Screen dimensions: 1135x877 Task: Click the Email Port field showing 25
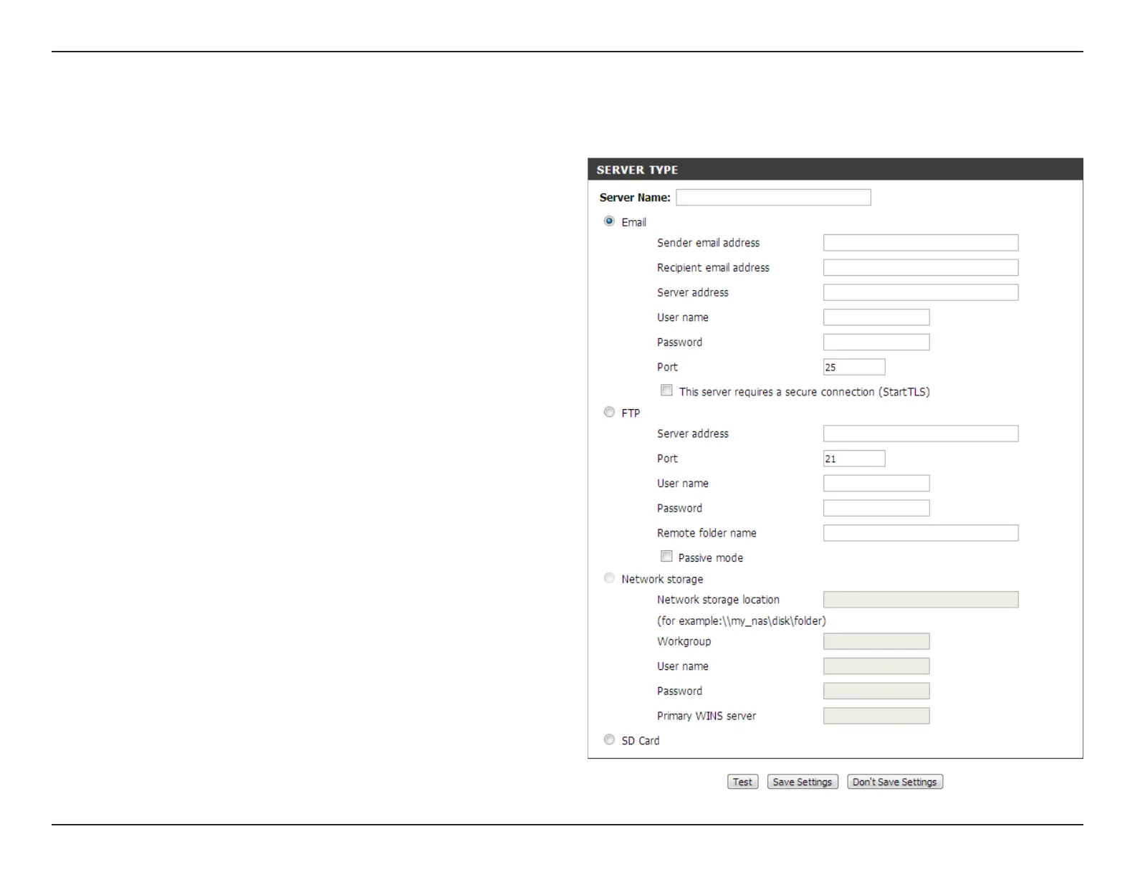coord(854,367)
